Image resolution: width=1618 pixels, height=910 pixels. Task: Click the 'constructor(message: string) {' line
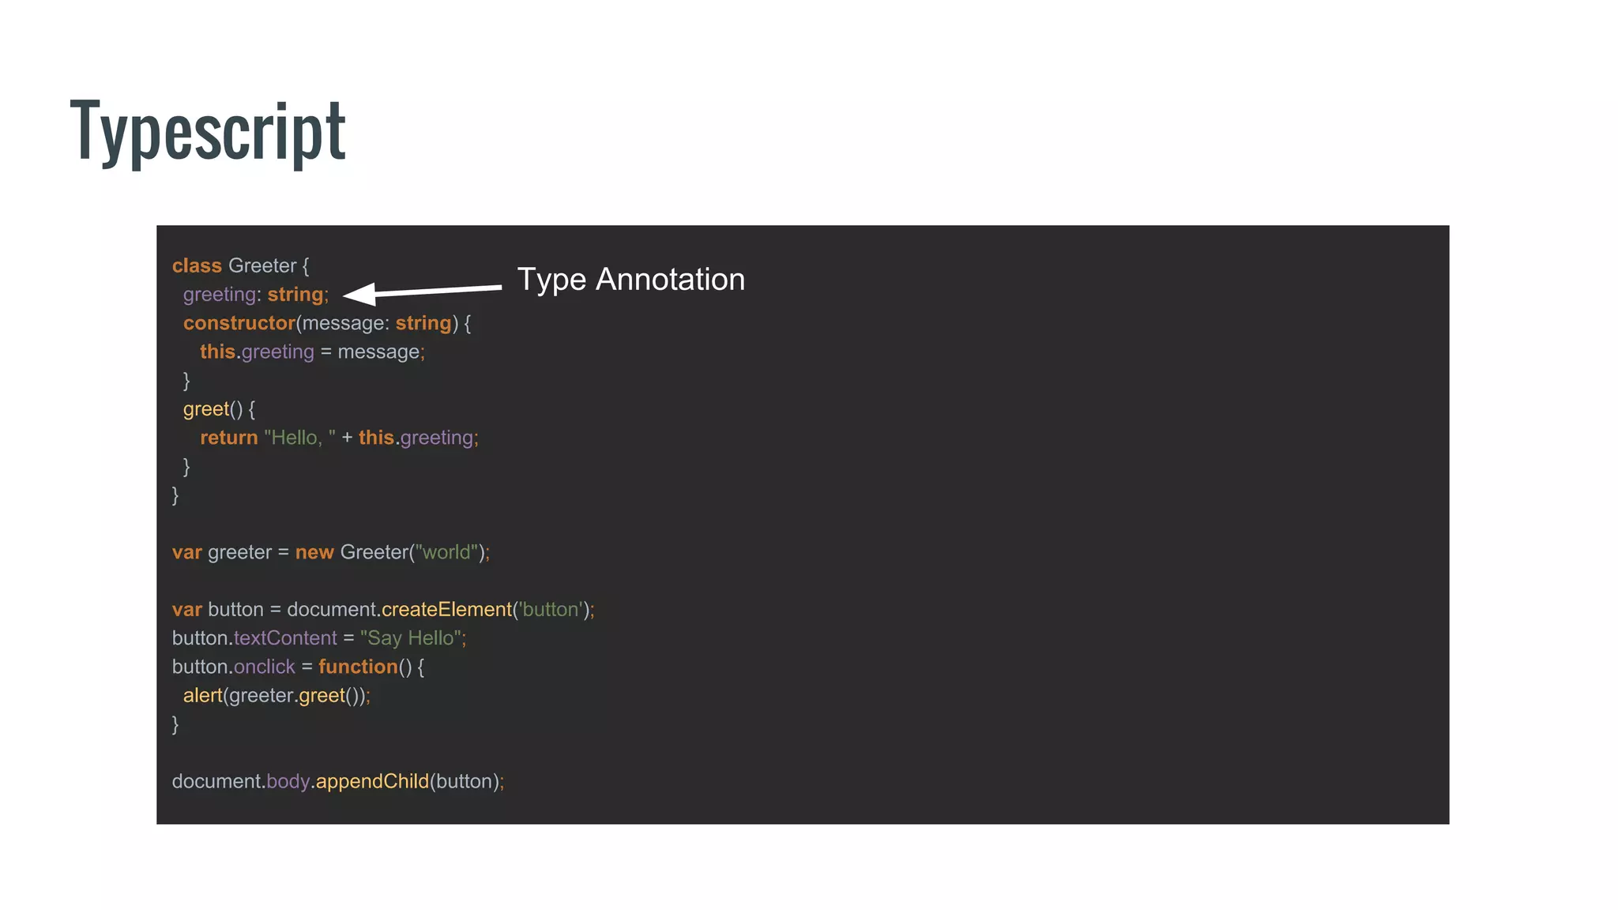(x=327, y=323)
